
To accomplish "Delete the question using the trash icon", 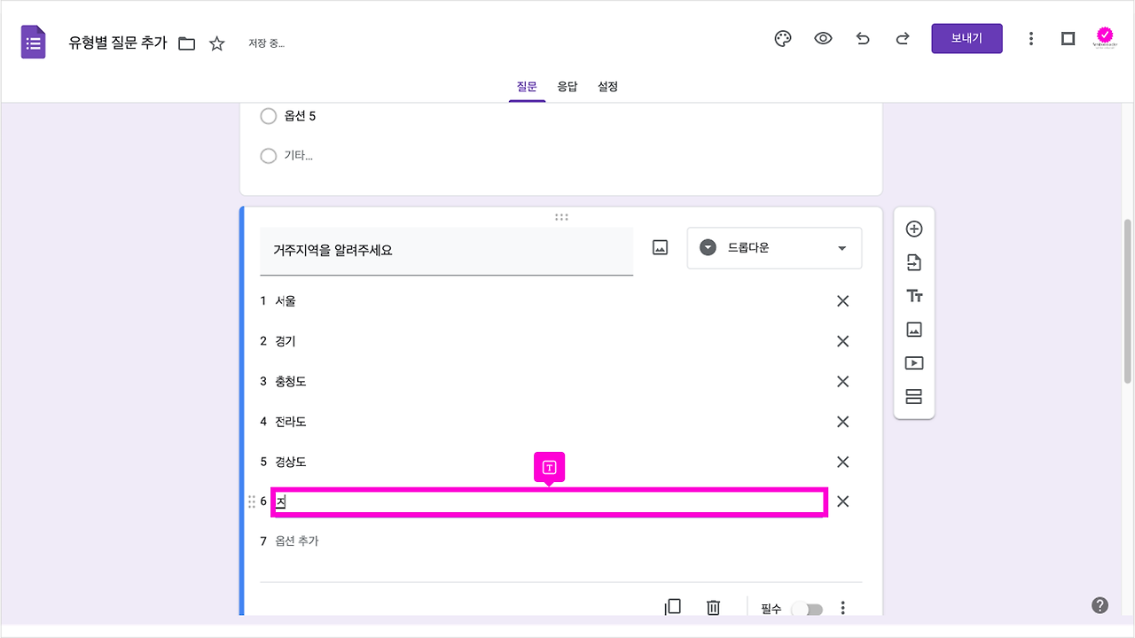I will tap(713, 607).
